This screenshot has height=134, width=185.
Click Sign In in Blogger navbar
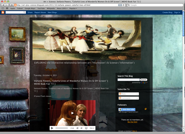[177, 12]
